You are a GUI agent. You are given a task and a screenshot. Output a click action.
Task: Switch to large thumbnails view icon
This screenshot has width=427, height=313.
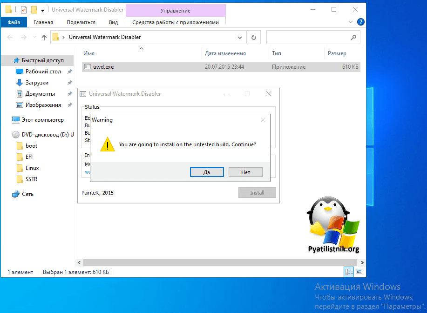[359, 272]
